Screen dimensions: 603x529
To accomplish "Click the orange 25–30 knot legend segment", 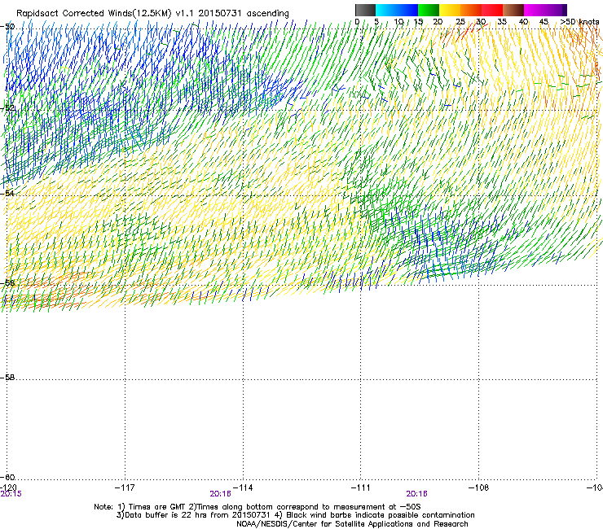I will coord(471,10).
